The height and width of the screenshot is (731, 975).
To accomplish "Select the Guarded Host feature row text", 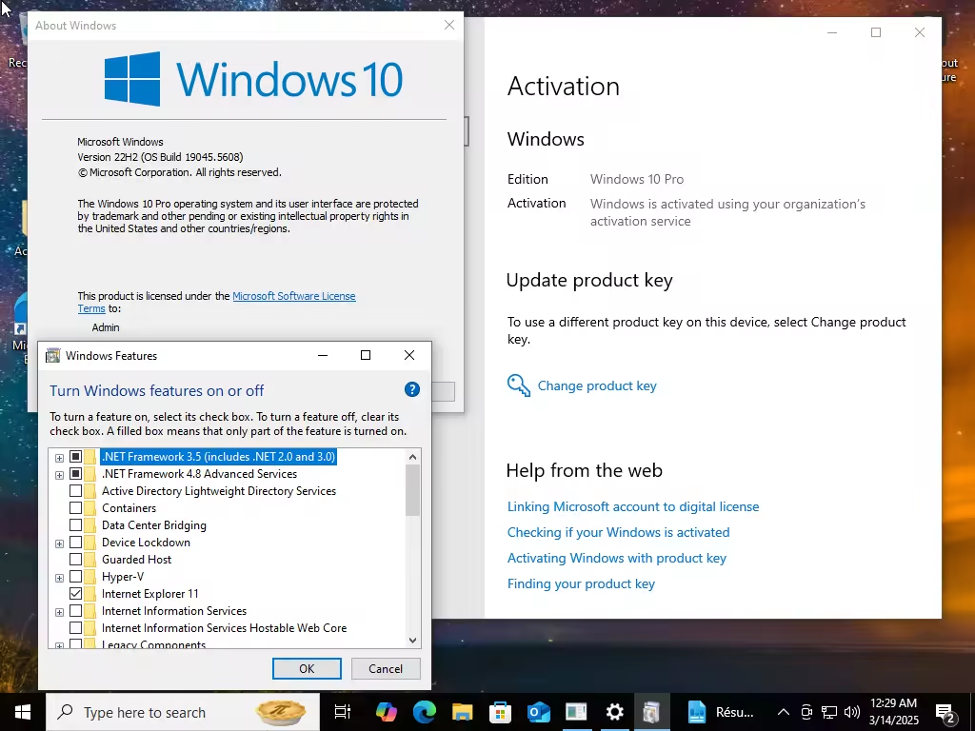I will pyautogui.click(x=137, y=560).
